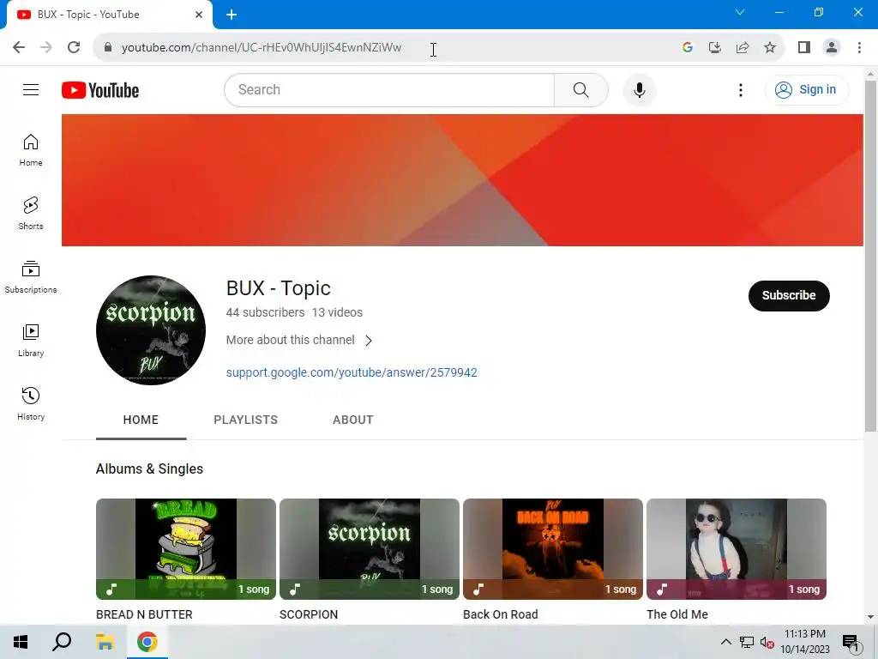Click the muted volume tray icon

(767, 642)
